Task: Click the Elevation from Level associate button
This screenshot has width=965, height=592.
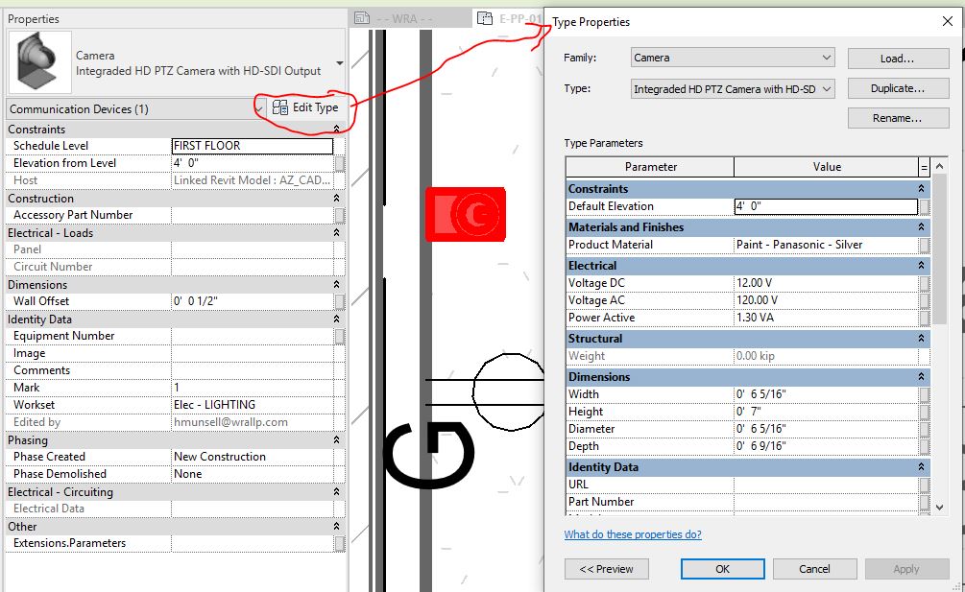Action: tap(339, 163)
